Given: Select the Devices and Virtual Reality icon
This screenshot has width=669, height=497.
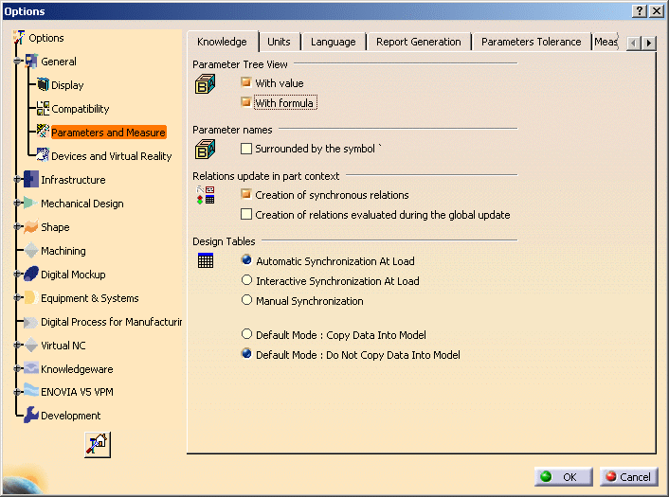Looking at the screenshot, I should (43, 156).
